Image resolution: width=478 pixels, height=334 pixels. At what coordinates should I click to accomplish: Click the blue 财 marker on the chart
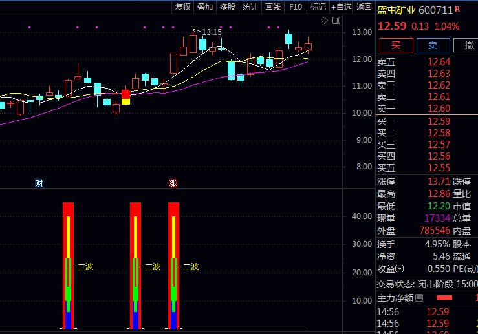pyautogui.click(x=39, y=183)
